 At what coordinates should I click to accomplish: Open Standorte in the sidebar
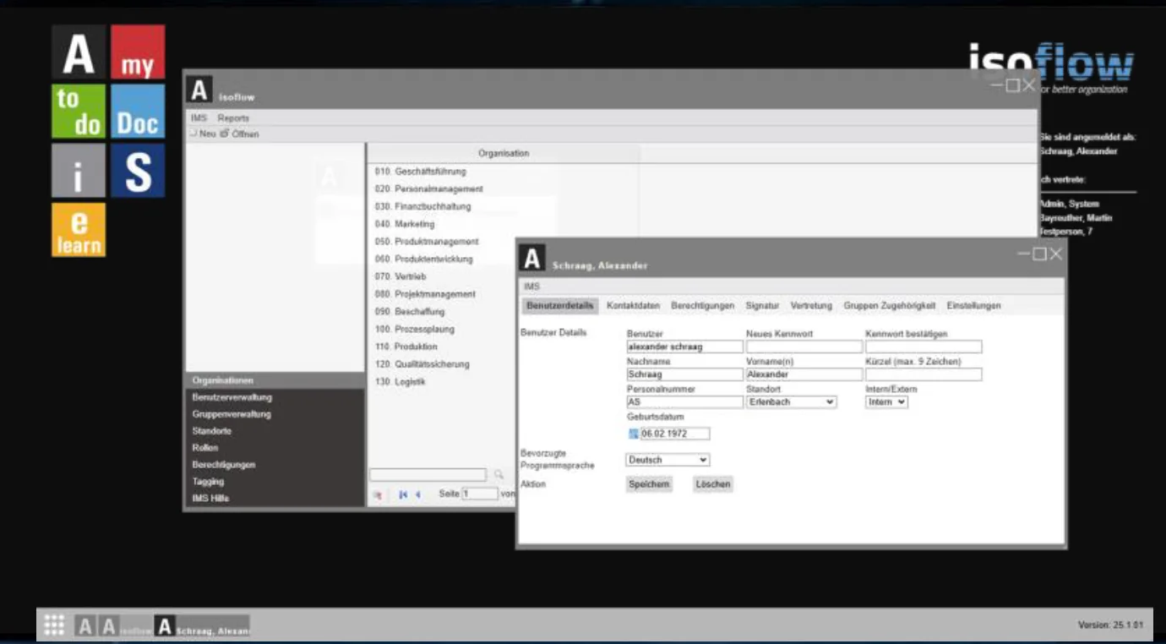[275, 431]
